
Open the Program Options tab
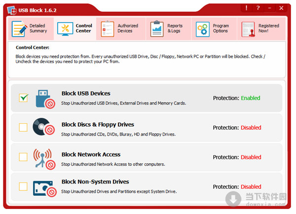[214, 29]
